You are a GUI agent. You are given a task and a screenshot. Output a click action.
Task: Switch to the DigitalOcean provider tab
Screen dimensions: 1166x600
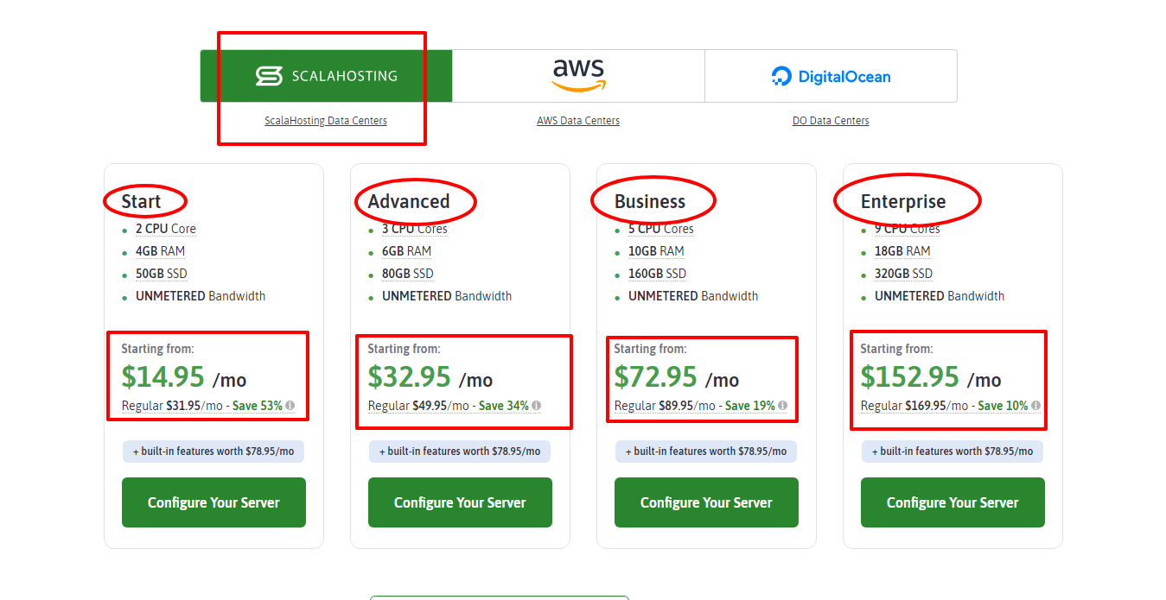(831, 76)
